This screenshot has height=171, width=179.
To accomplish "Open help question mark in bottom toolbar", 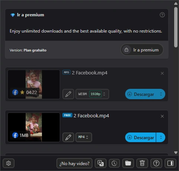I will (156, 163).
